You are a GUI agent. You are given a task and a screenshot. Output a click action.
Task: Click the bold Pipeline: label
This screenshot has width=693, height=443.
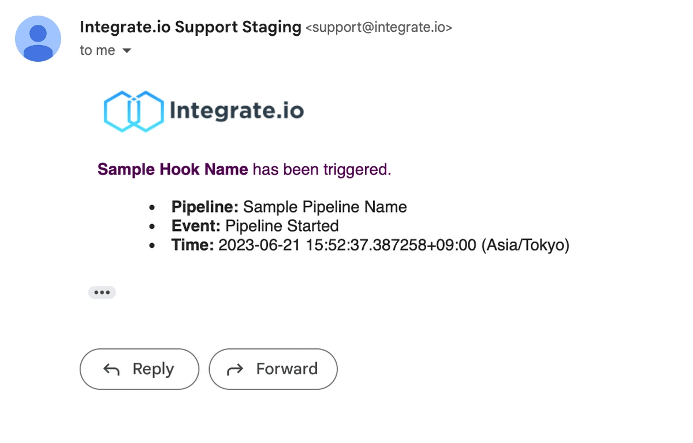[205, 207]
